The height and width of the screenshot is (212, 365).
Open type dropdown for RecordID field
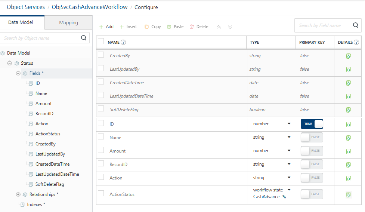289,165
